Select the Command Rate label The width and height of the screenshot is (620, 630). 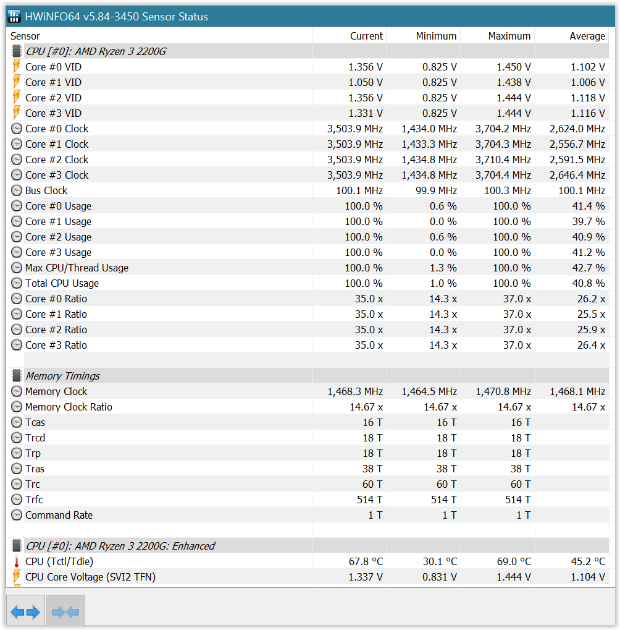(59, 515)
